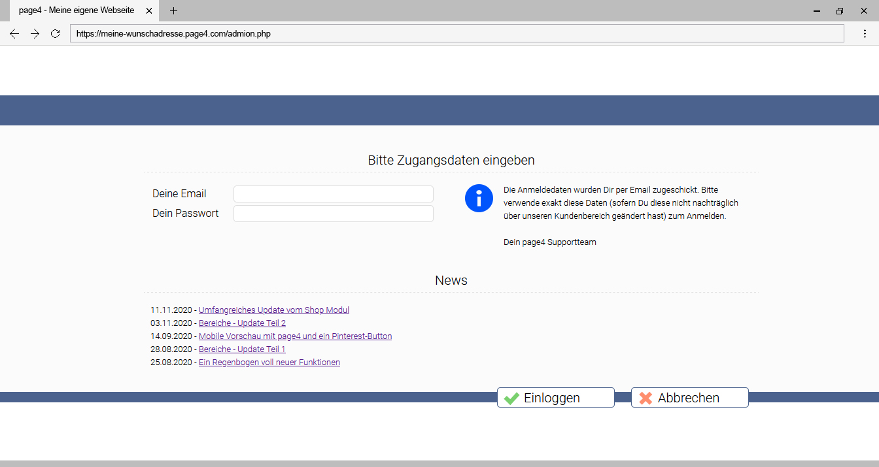Close the page4 browser tab

pos(149,10)
